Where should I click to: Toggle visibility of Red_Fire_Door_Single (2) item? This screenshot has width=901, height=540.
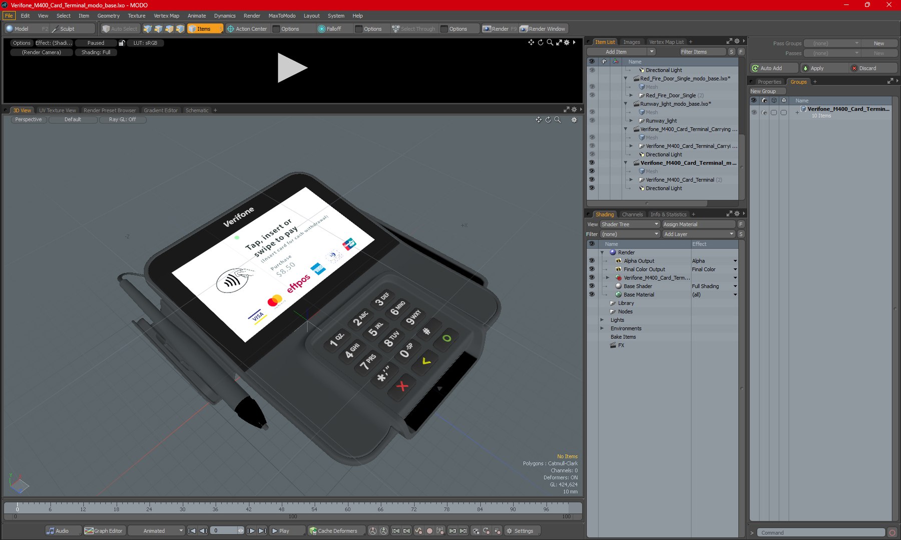(x=592, y=95)
